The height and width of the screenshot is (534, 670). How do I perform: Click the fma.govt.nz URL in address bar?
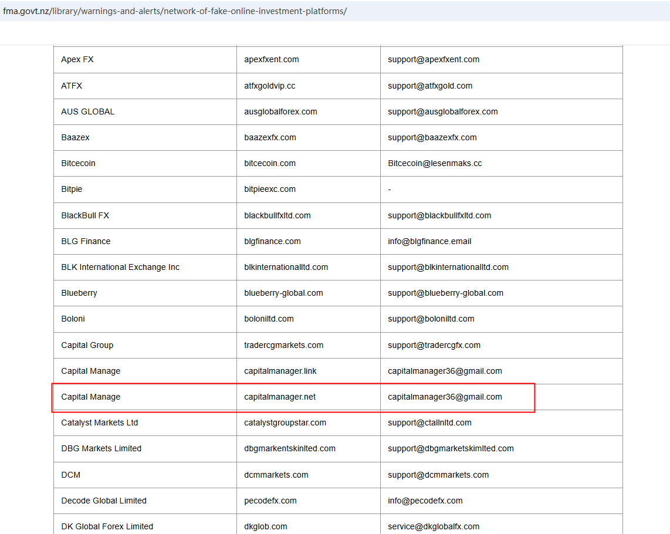175,11
